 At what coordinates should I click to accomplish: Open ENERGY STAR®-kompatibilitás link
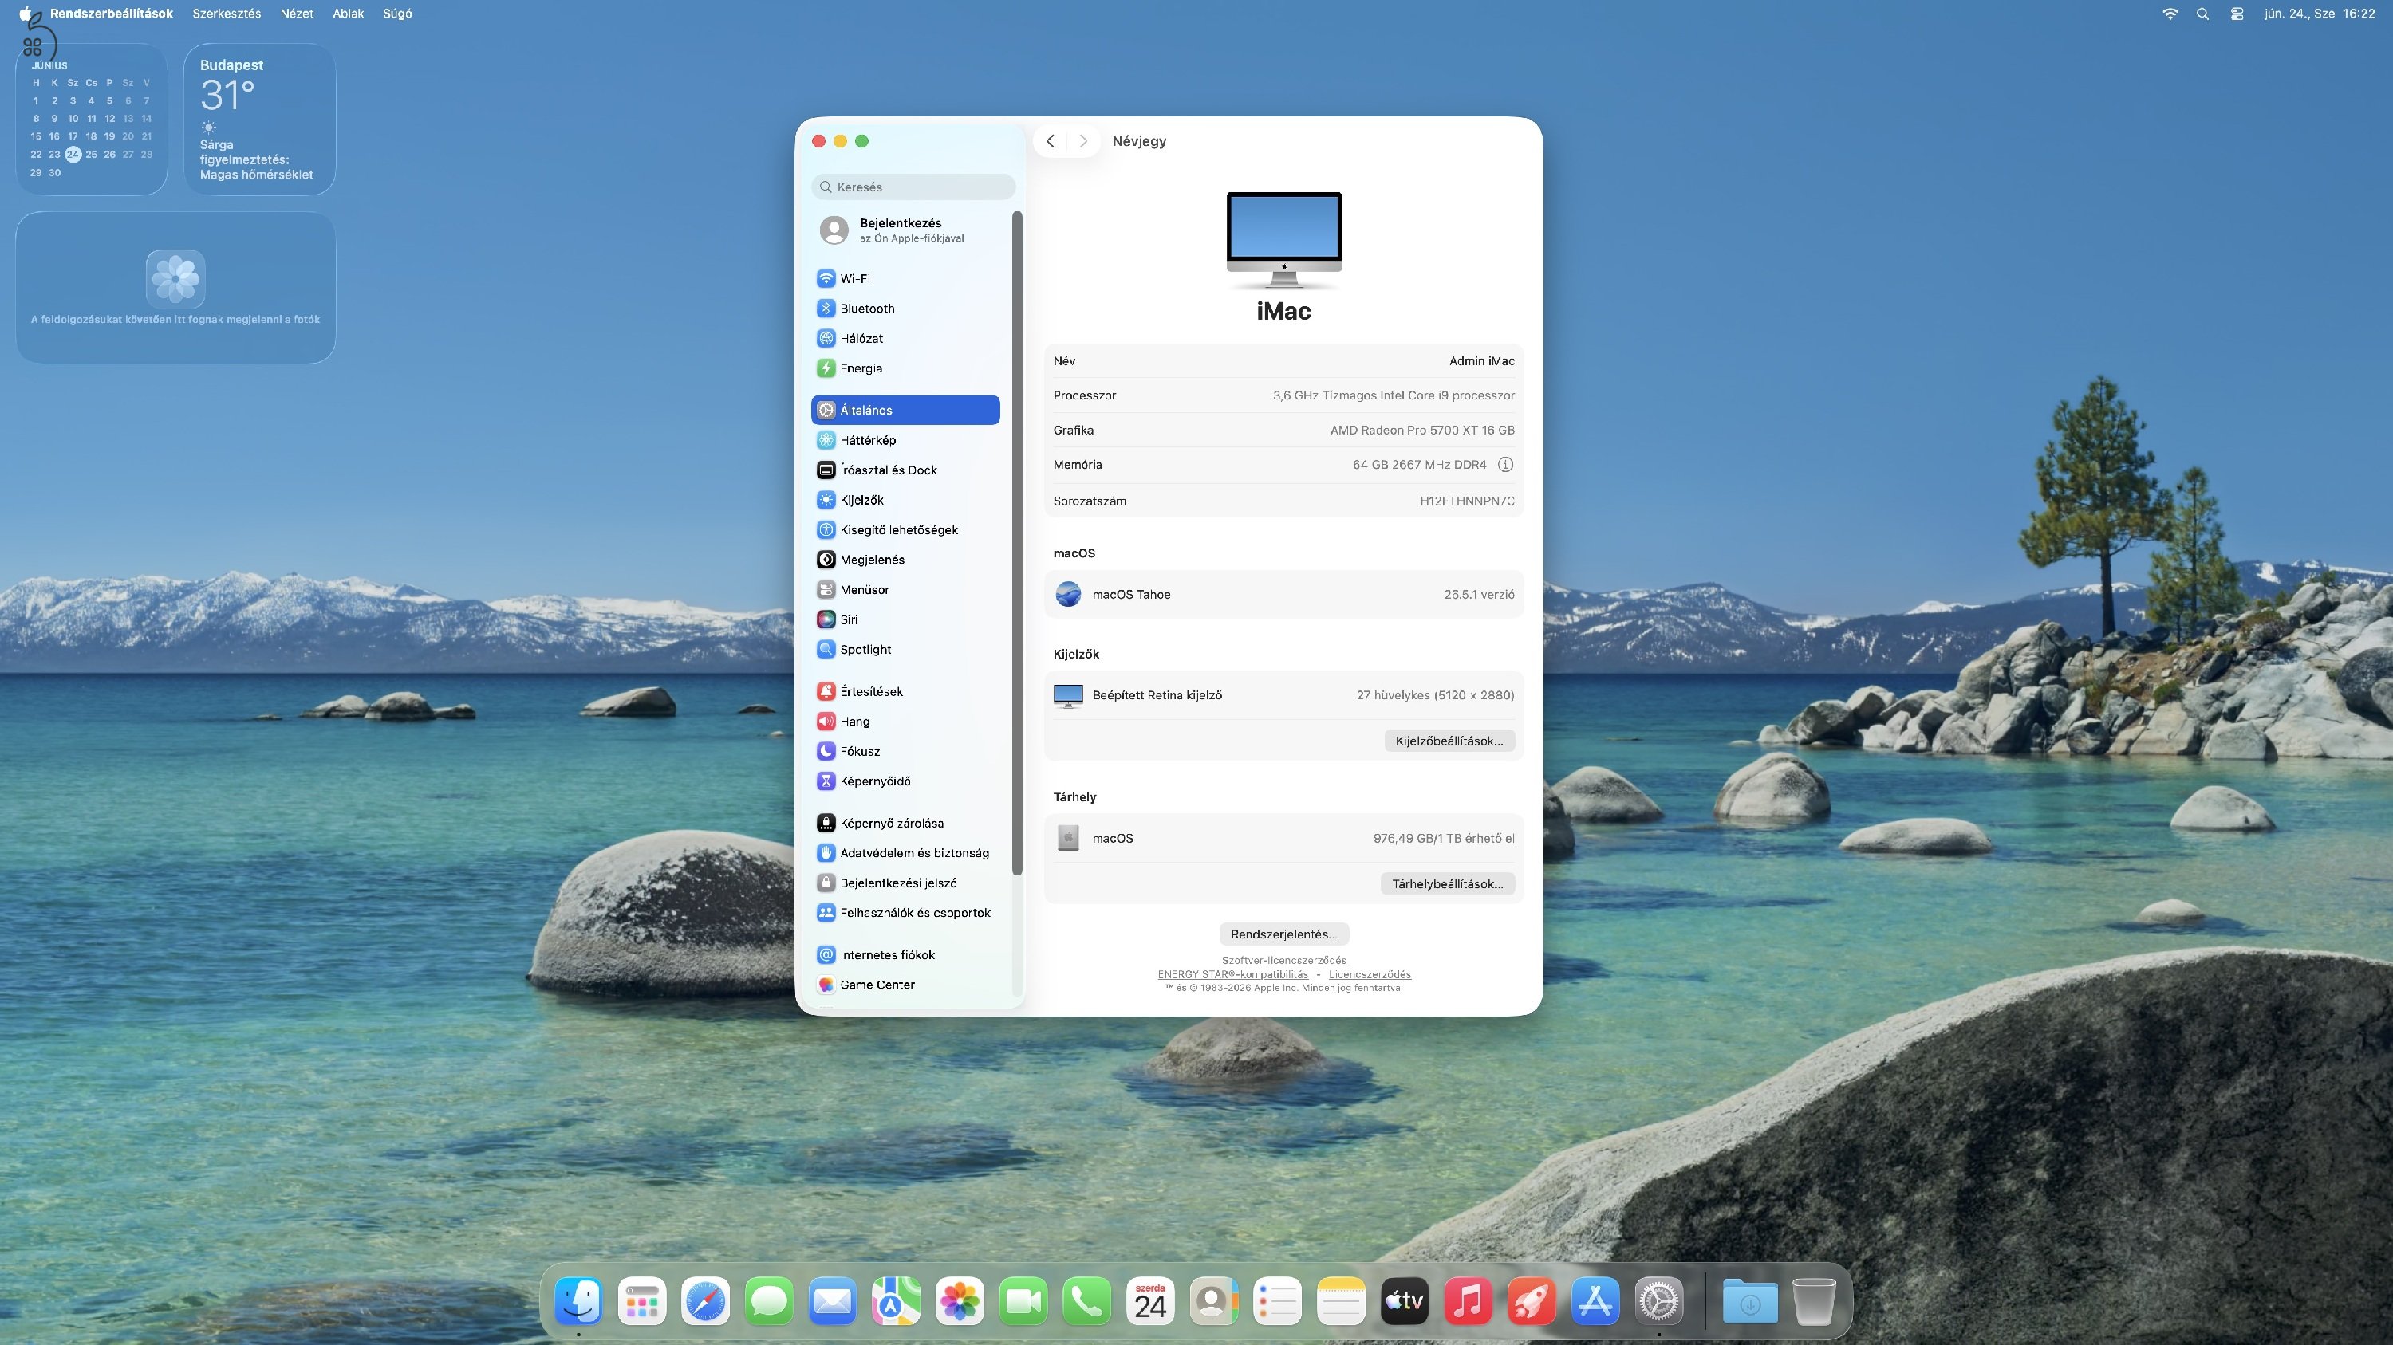point(1232,974)
